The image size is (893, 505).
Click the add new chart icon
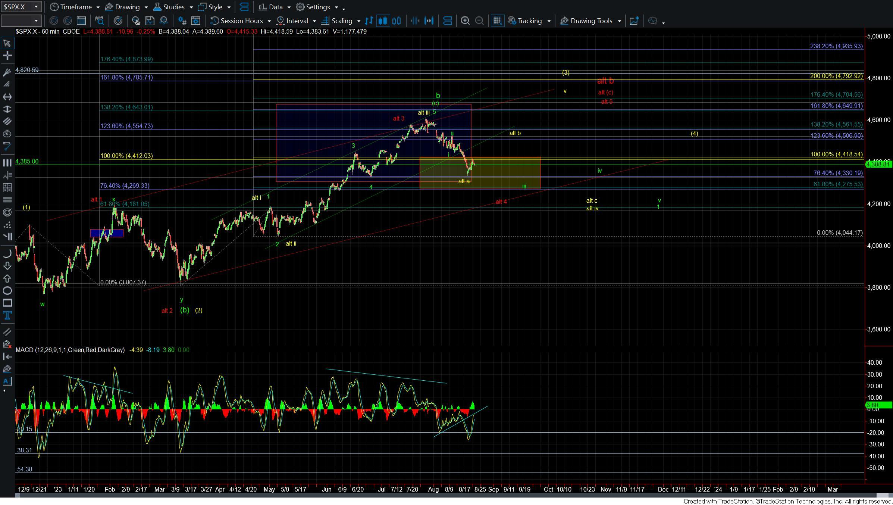(x=634, y=21)
